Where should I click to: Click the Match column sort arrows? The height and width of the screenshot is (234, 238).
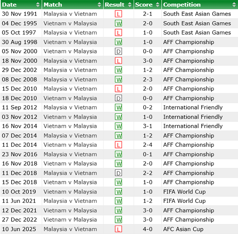pyautogui.click(x=99, y=5)
